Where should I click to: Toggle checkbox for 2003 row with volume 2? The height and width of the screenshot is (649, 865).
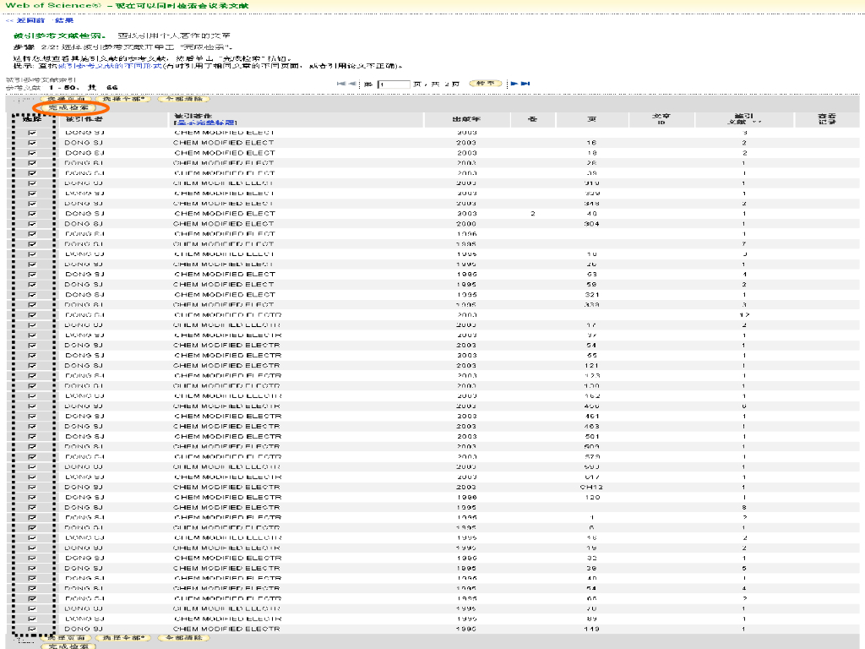32,214
